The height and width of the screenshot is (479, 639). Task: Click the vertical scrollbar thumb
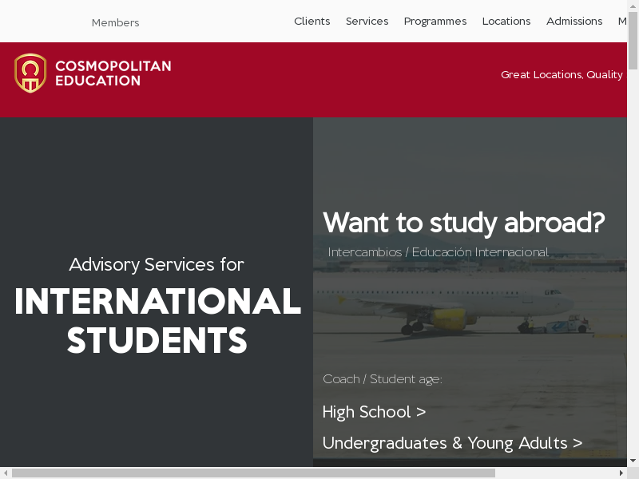633,40
